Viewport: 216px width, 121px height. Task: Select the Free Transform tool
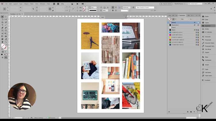(x=6, y=33)
